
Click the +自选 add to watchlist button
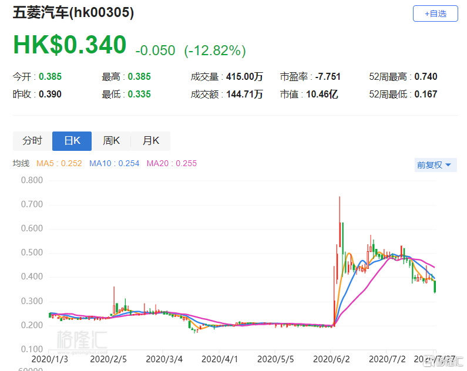point(435,14)
